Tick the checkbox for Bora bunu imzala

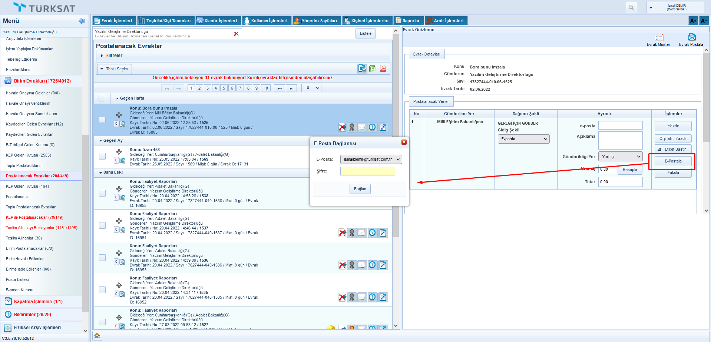coord(102,120)
